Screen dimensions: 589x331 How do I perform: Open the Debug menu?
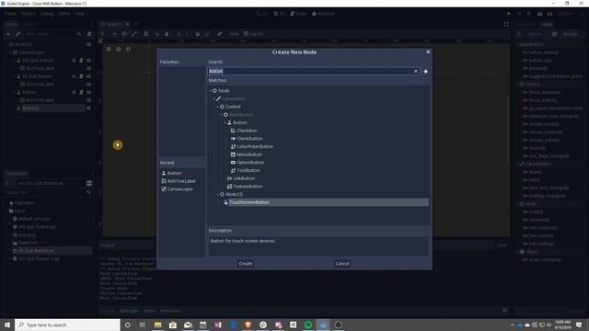point(47,14)
